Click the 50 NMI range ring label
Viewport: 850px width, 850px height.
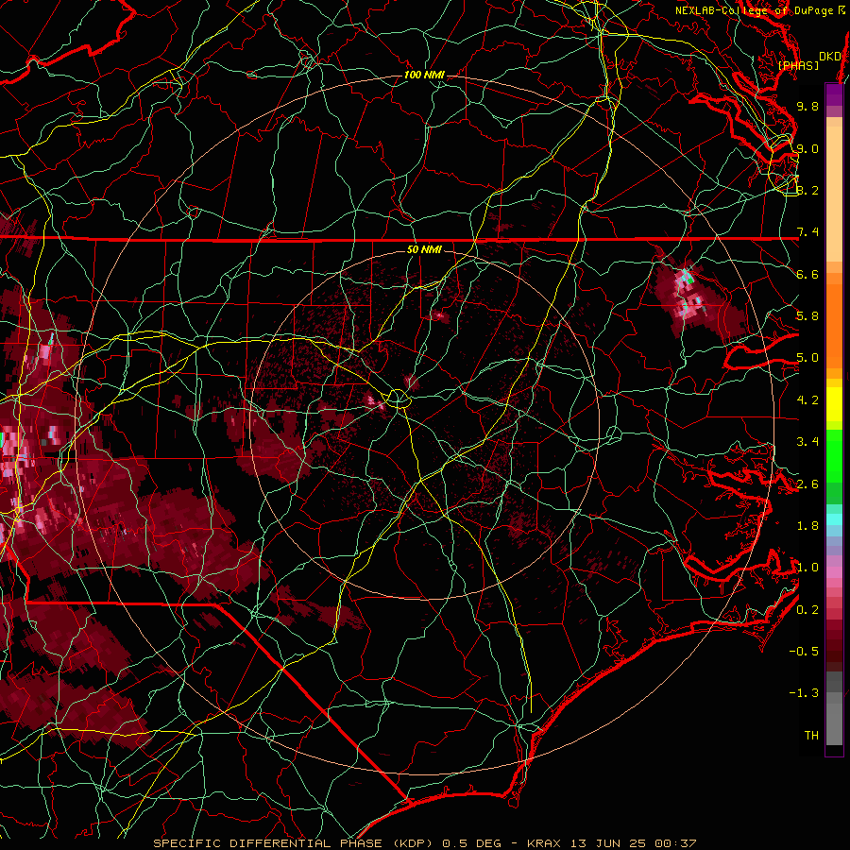click(x=424, y=249)
